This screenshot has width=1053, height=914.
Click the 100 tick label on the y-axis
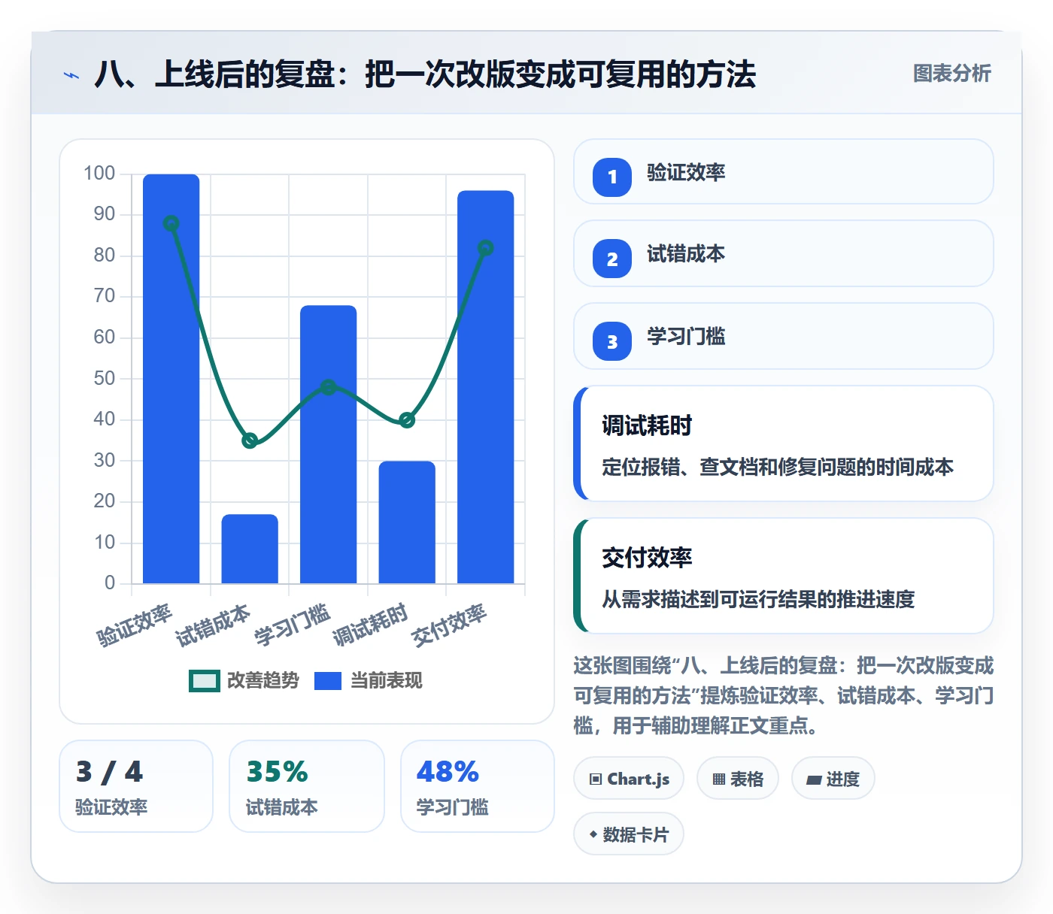[x=99, y=174]
